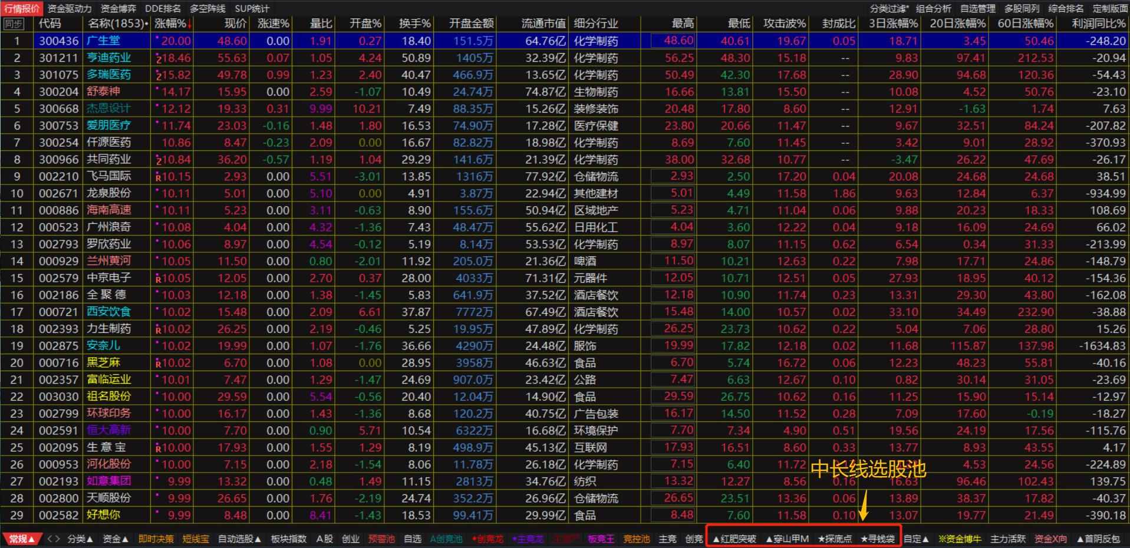Expand the 常规 dropdown tab
Image resolution: width=1130 pixels, height=548 pixels.
[x=22, y=539]
